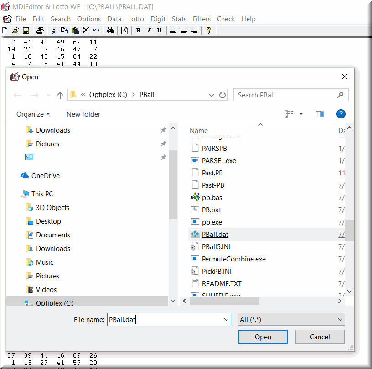
Task: Select Desktop in navigation pane
Action: [x=48, y=221]
